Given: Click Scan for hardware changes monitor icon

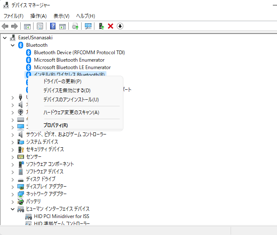Looking at the screenshot, I should point(88,26).
